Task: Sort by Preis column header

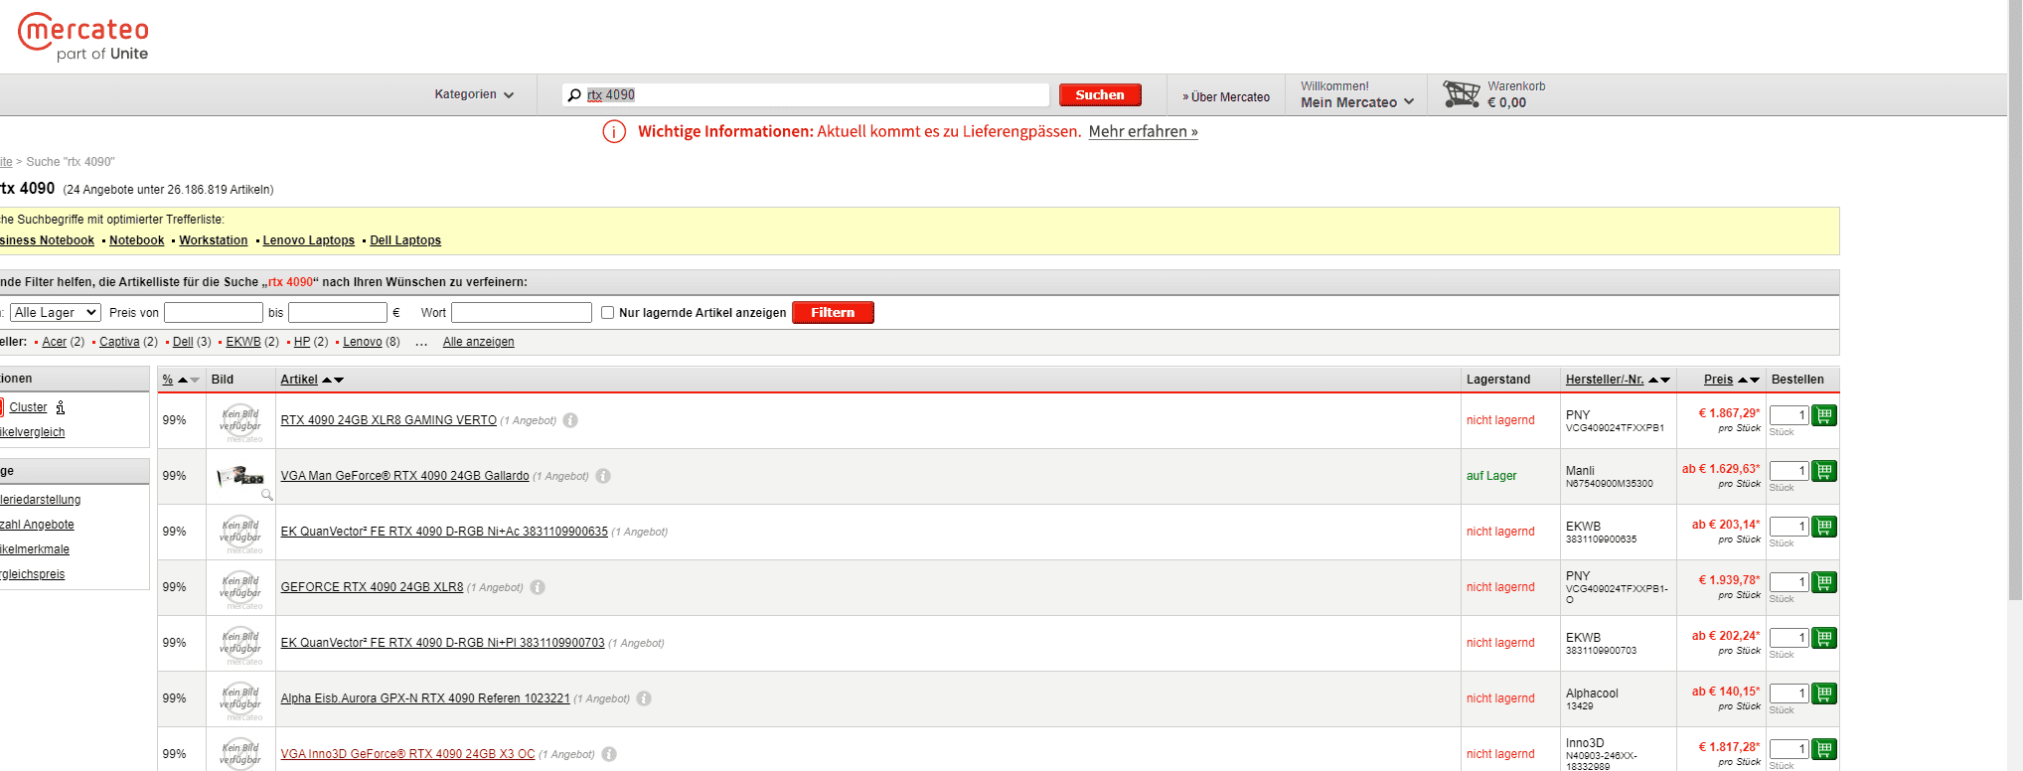Action: coord(1718,380)
